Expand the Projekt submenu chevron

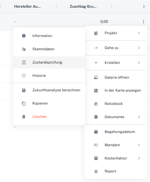(139, 33)
